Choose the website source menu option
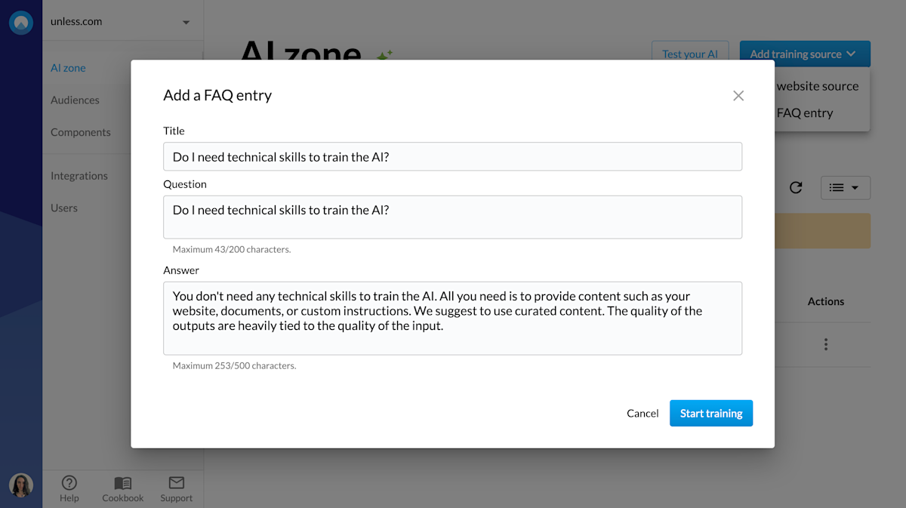 coord(817,86)
